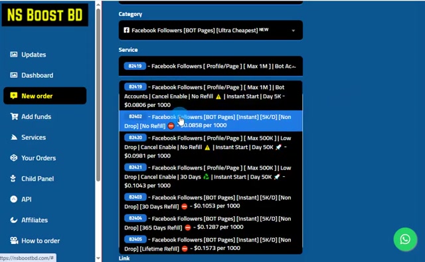
Task: Select New order menu item
Action: coord(45,96)
